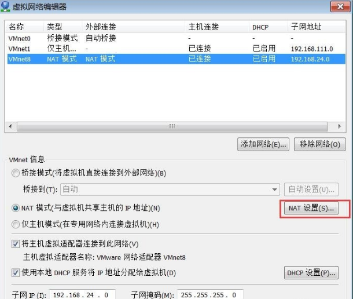Click VMnet1 已启用 DHCP cell
Screen dimensions: 353x299
click(x=264, y=49)
